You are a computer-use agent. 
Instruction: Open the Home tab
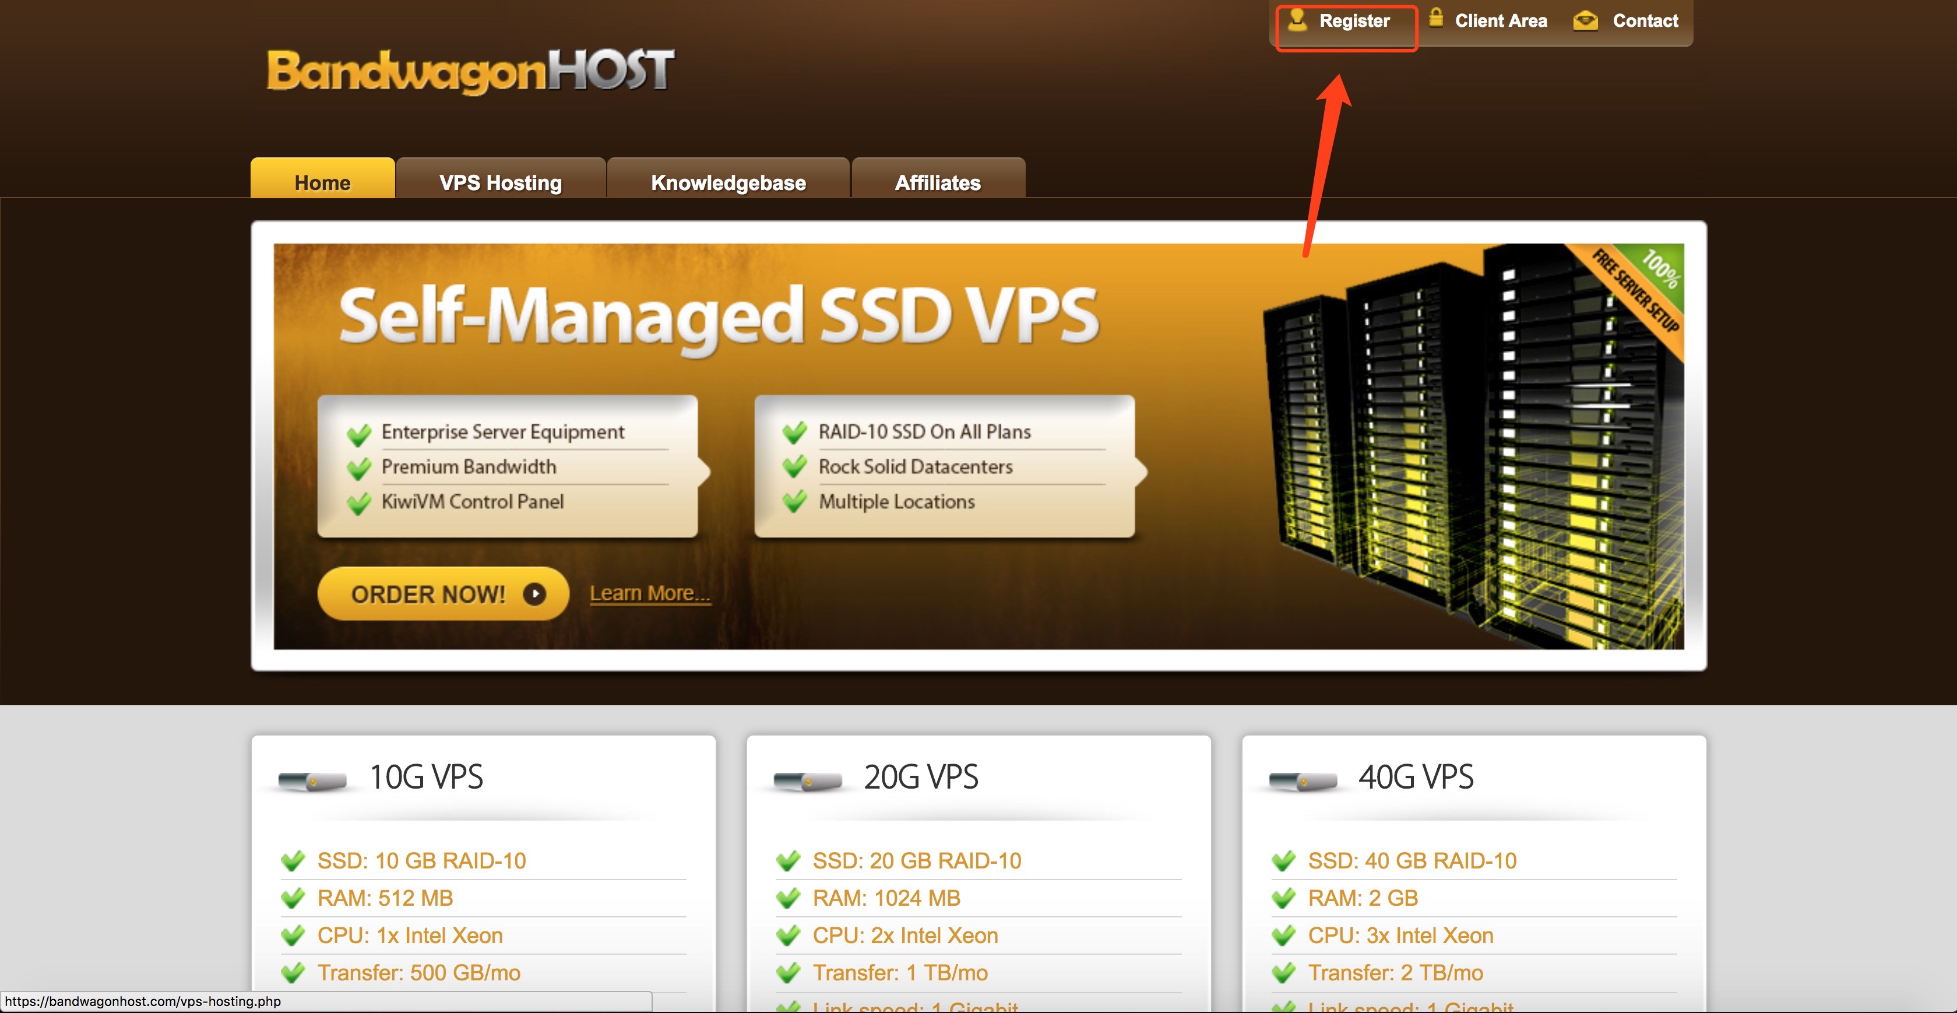322,182
